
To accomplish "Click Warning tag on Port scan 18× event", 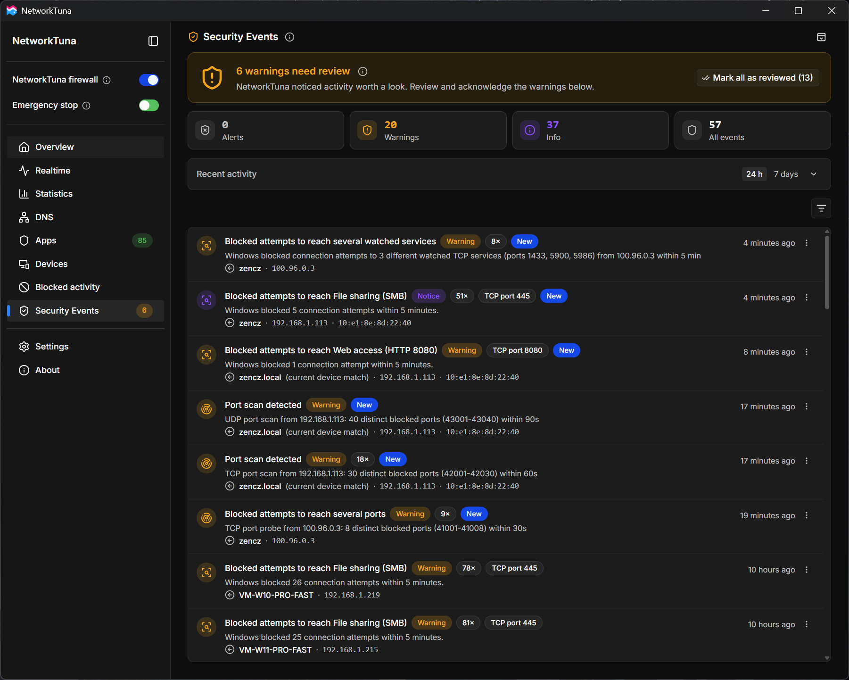I will [326, 459].
